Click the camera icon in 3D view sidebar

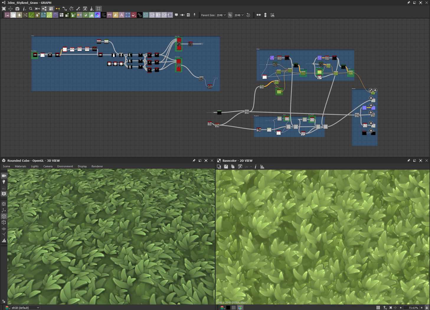pyautogui.click(x=4, y=176)
